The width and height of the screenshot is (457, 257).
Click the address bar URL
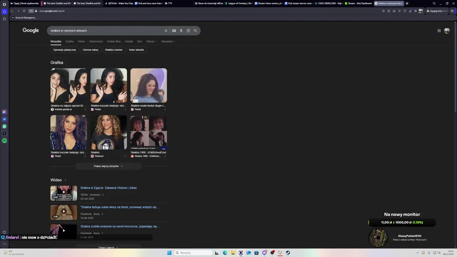coord(52,11)
